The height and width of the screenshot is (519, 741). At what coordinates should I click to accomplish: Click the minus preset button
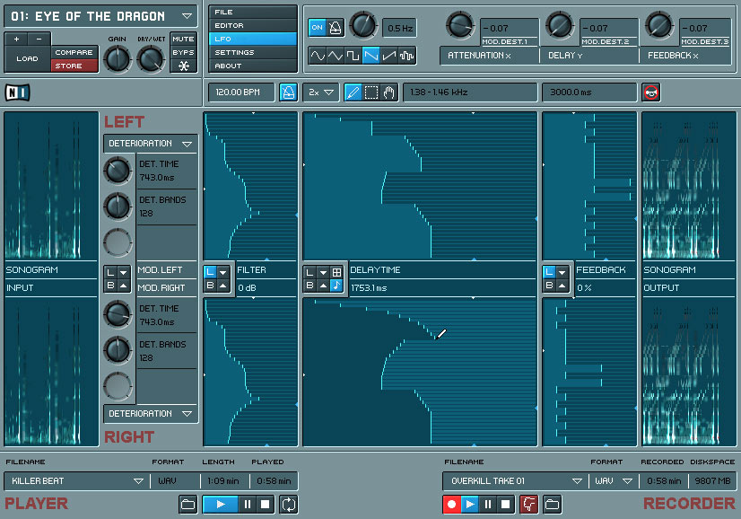click(39, 39)
